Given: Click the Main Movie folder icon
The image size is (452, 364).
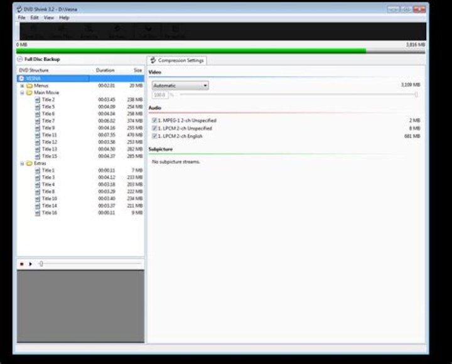Looking at the screenshot, I should click(29, 93).
